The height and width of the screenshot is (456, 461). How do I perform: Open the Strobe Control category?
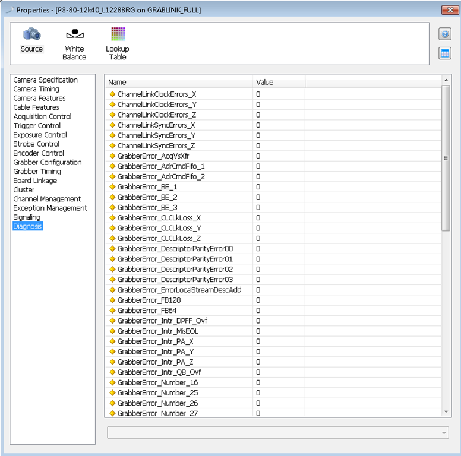pyautogui.click(x=36, y=144)
